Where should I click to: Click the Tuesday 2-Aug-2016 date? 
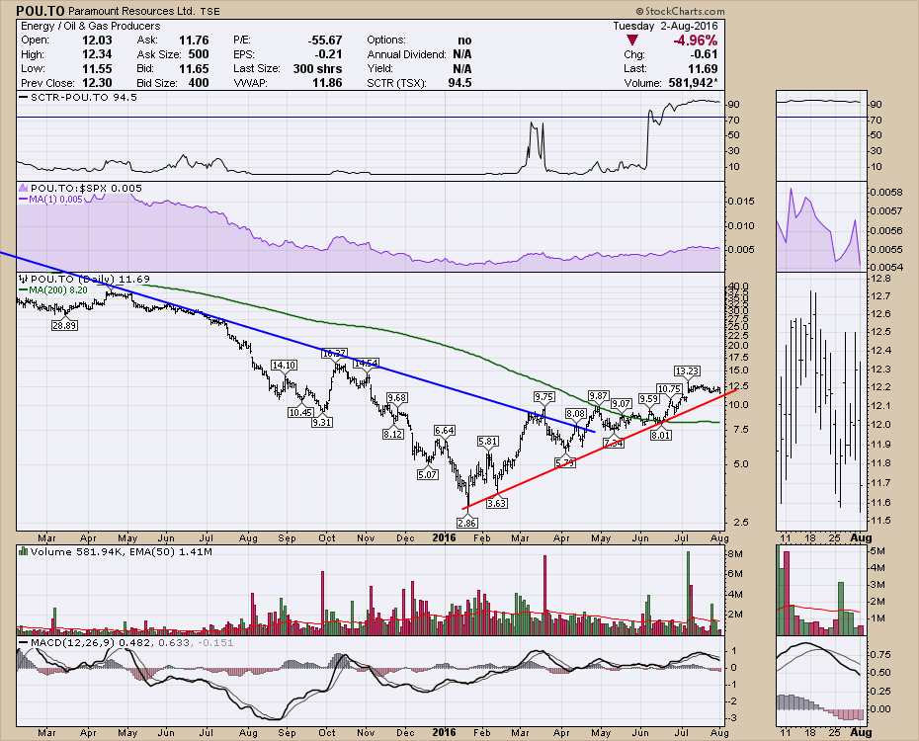click(665, 26)
